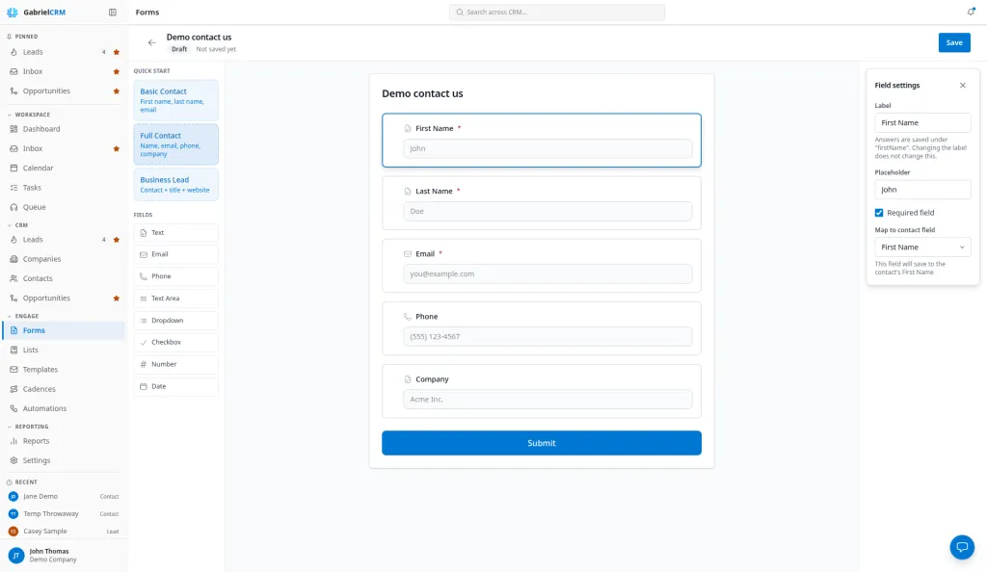Click the Settings gear icon

point(13,460)
